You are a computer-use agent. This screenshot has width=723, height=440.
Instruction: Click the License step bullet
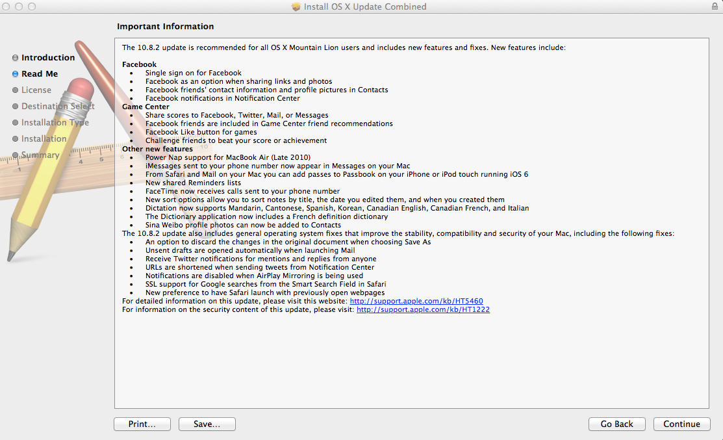click(x=15, y=90)
